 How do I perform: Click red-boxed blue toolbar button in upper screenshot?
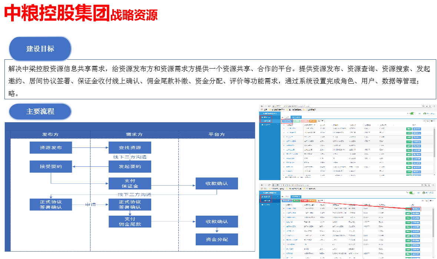(287, 121)
